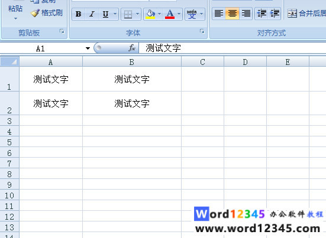Viewport: 326px width, 238px height.
Task: Align text left icon
Action: [x=219, y=14]
